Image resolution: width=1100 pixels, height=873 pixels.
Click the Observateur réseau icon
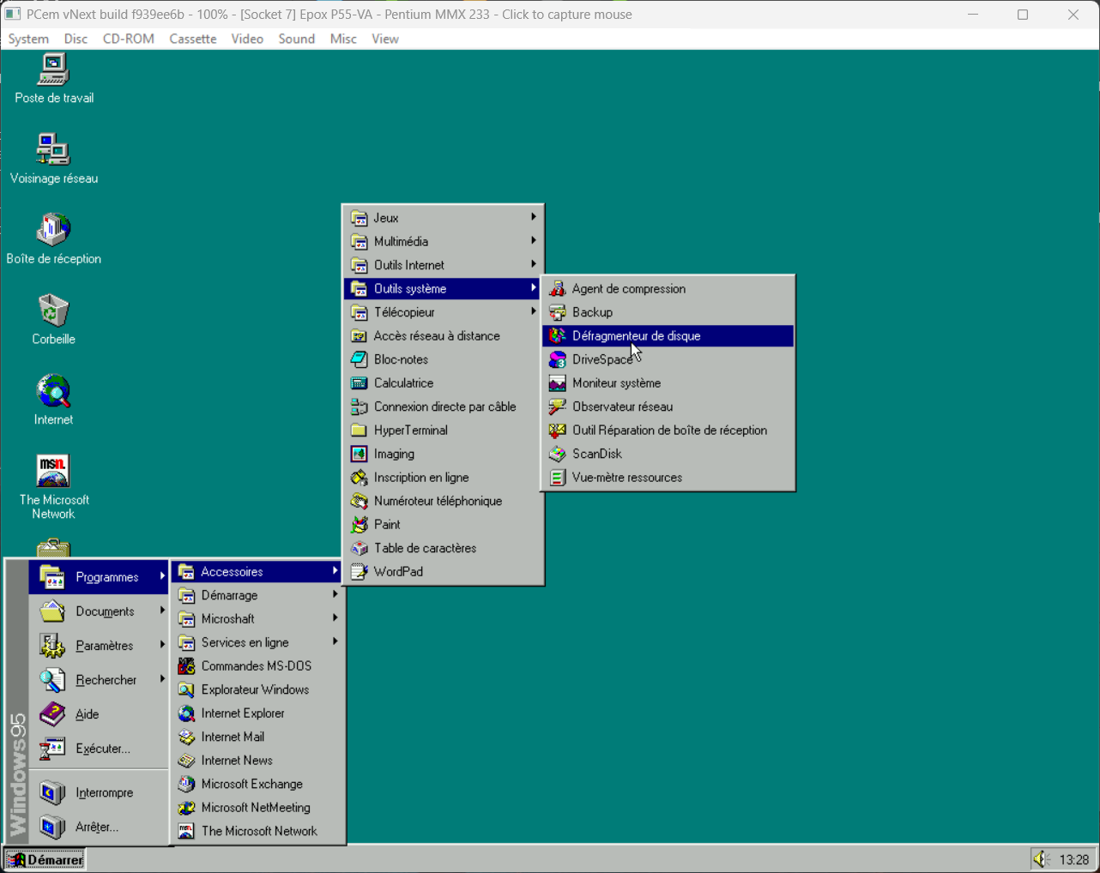(x=558, y=406)
